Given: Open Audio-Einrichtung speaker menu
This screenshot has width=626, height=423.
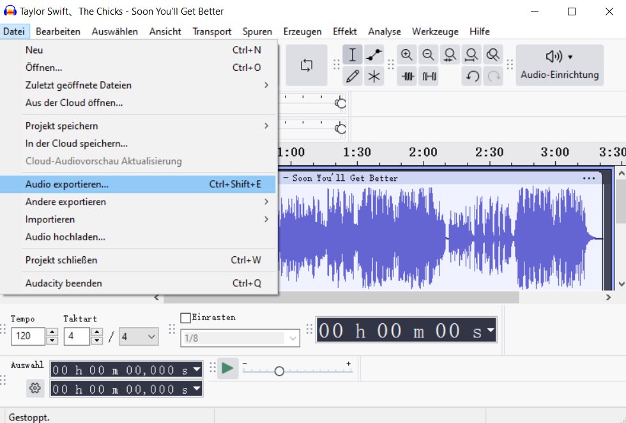Looking at the screenshot, I should 560,65.
